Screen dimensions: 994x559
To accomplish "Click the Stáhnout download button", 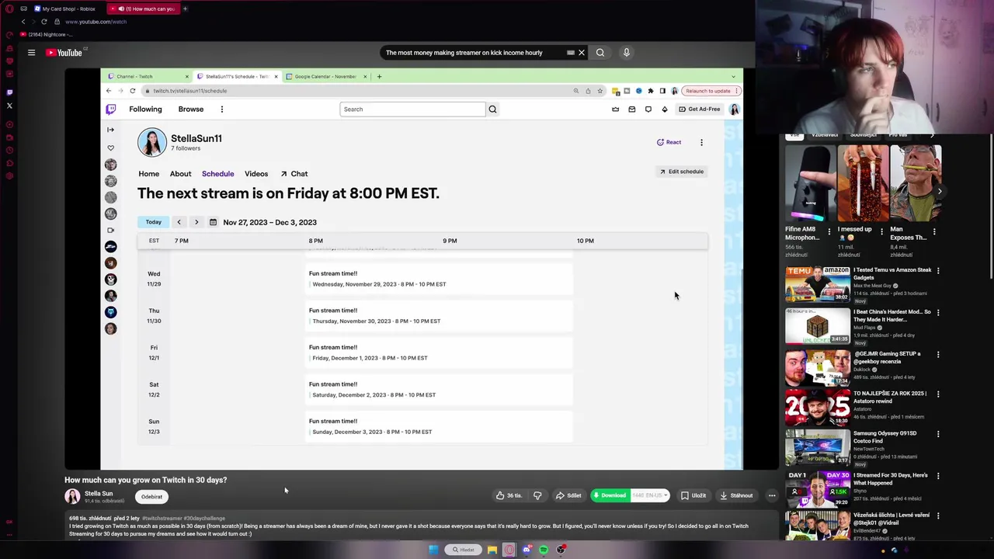I will coord(736,495).
